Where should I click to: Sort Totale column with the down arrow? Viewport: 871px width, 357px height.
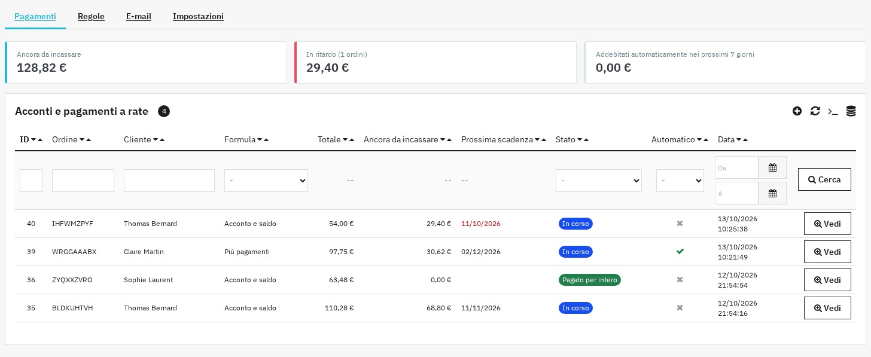tap(345, 140)
